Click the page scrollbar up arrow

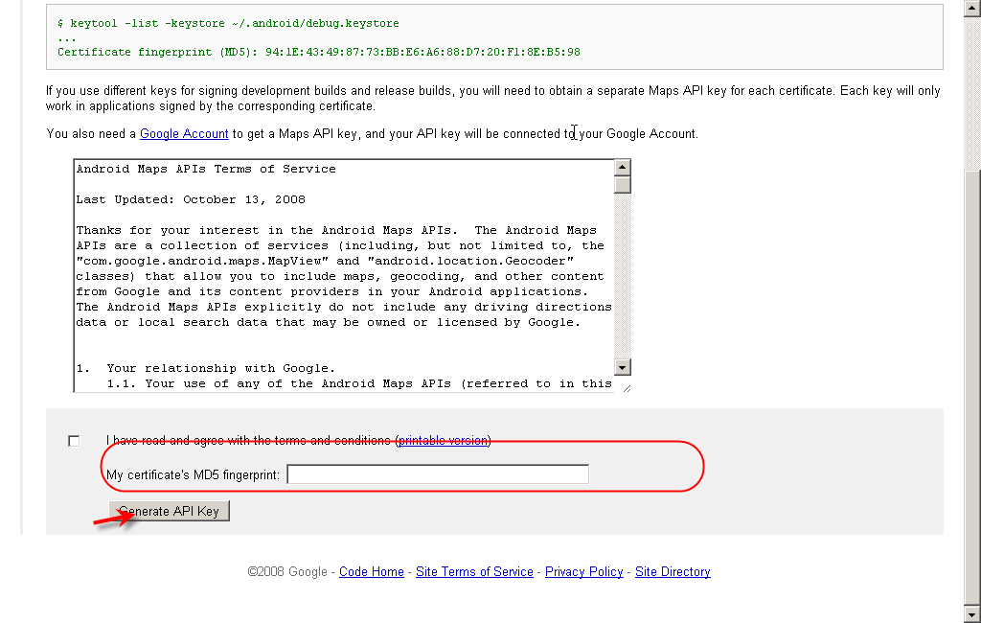pos(972,9)
